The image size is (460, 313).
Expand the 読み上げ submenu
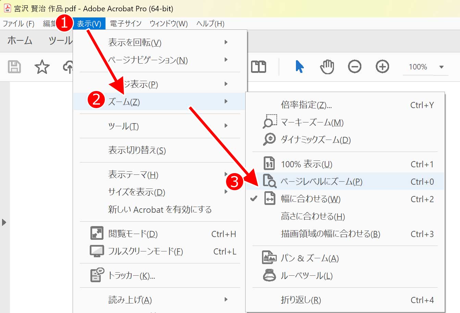226,299
